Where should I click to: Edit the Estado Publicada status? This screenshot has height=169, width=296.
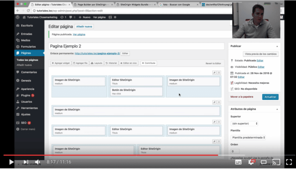(x=260, y=60)
